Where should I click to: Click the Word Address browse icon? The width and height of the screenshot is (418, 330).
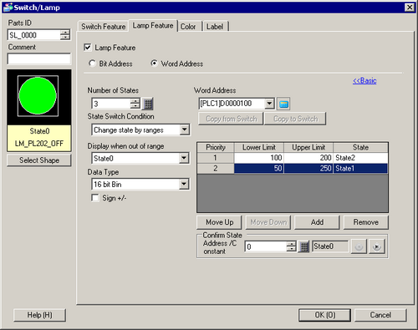tap(283, 104)
